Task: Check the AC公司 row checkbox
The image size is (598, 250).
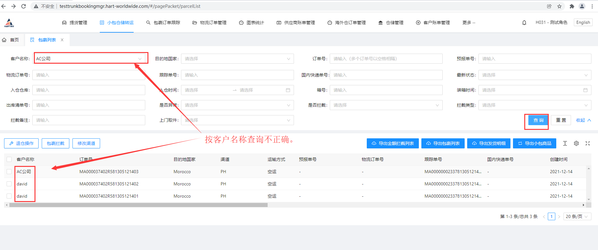Action: 9,172
